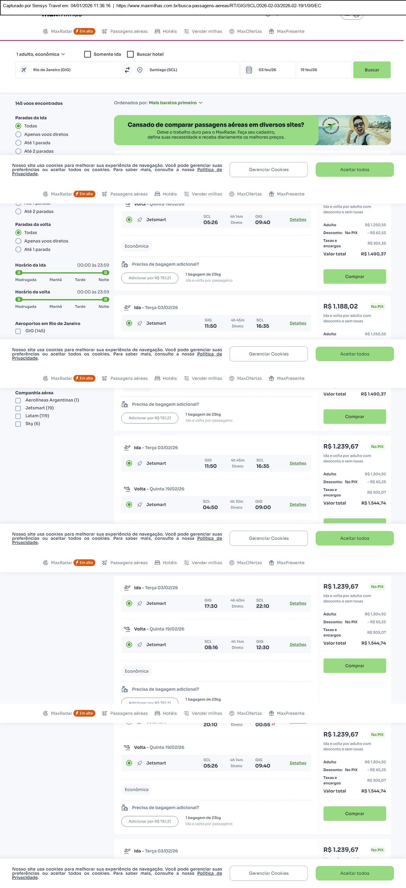Click the airplane icon in the origin field
This screenshot has width=406, height=888.
24,70
